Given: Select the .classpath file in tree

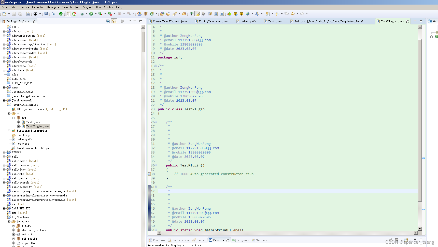Looking at the screenshot, I should tap(24, 139).
